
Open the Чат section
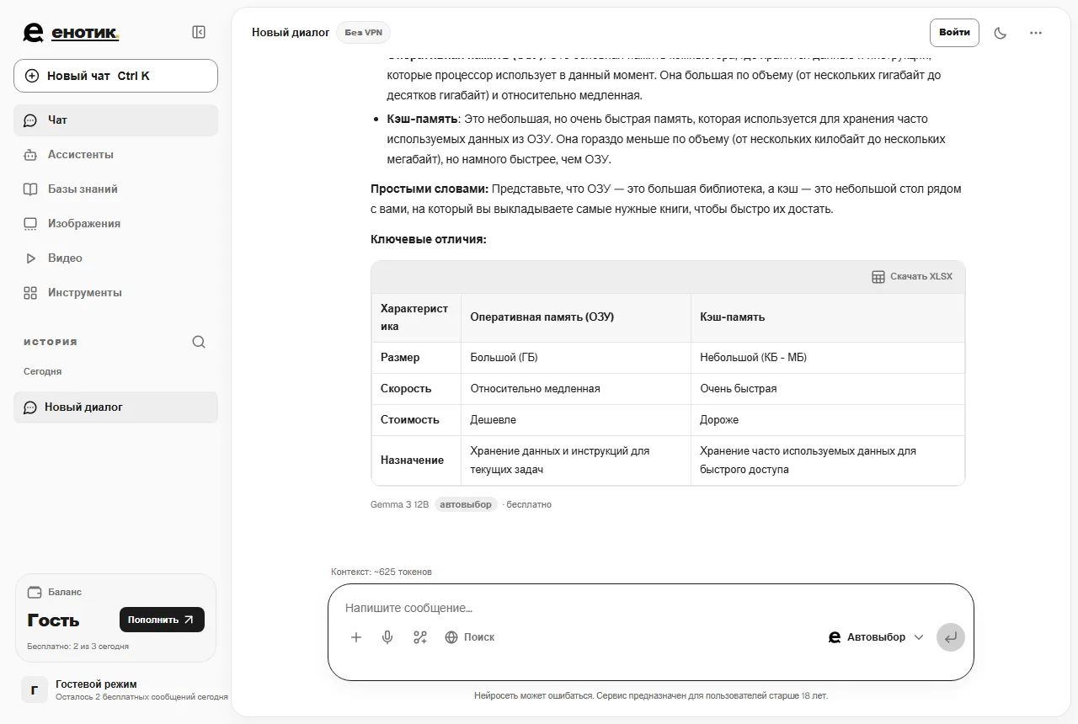pos(115,120)
